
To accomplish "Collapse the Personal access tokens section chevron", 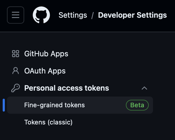I will pyautogui.click(x=144, y=88).
